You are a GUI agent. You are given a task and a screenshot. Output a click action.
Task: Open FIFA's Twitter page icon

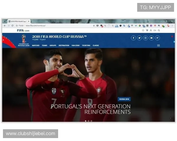(x=140, y=38)
